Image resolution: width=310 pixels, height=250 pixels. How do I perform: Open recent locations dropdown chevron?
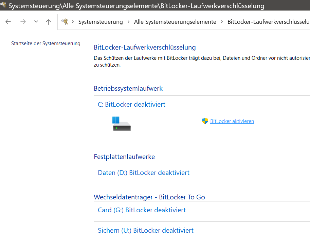36,21
